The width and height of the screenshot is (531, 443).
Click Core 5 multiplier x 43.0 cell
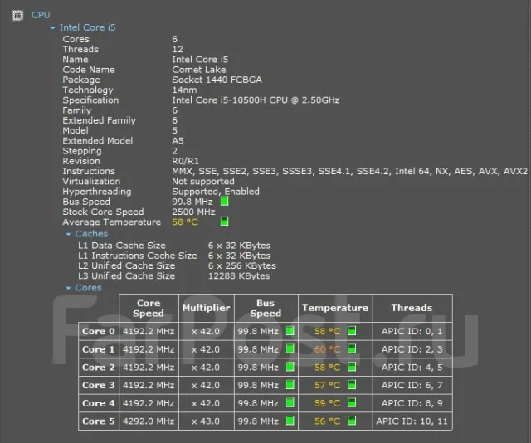coord(207,421)
